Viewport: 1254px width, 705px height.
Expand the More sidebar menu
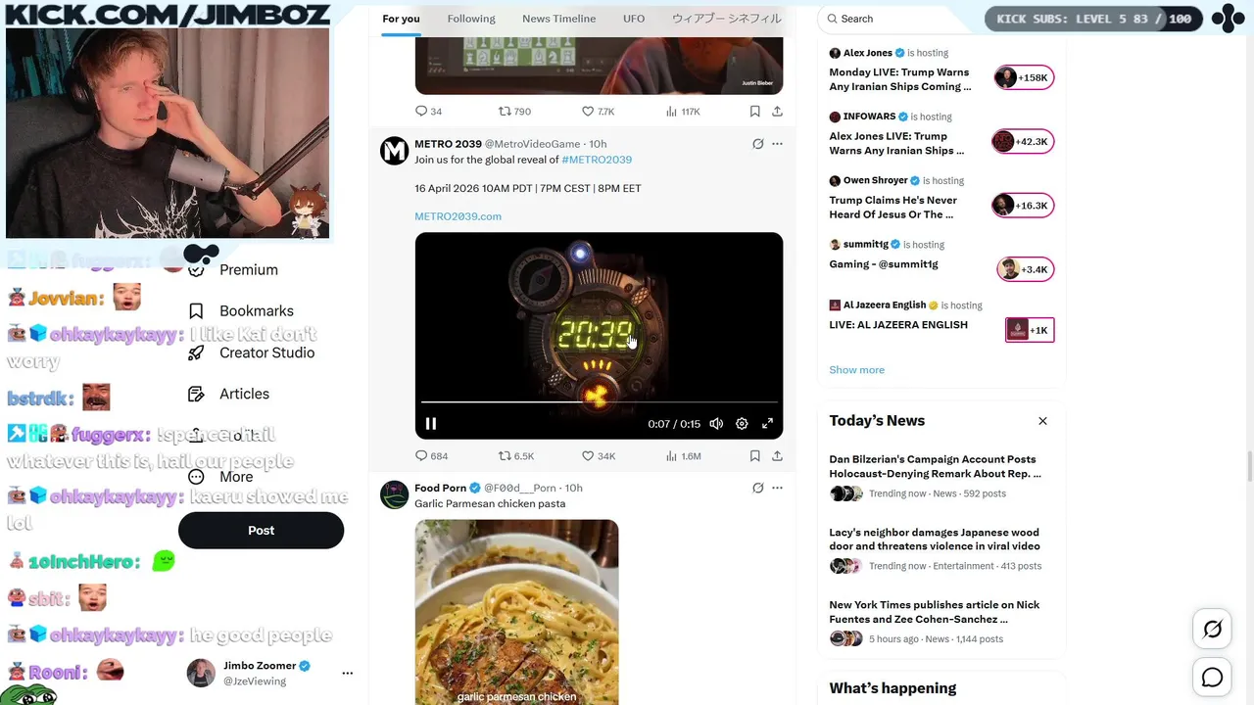point(221,477)
